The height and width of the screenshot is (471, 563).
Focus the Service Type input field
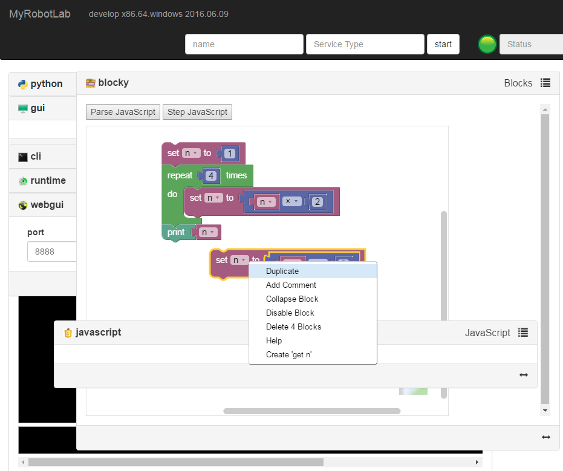click(365, 44)
